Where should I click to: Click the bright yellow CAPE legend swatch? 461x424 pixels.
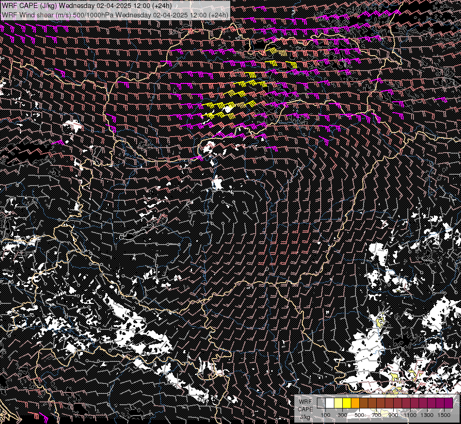point(347,403)
